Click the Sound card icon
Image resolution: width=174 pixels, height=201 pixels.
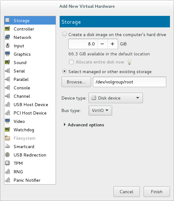click(7, 63)
